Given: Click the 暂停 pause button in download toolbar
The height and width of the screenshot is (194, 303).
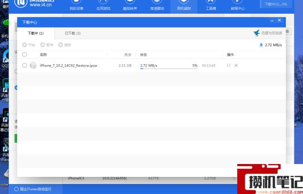Looking at the screenshot, I should [47, 45].
